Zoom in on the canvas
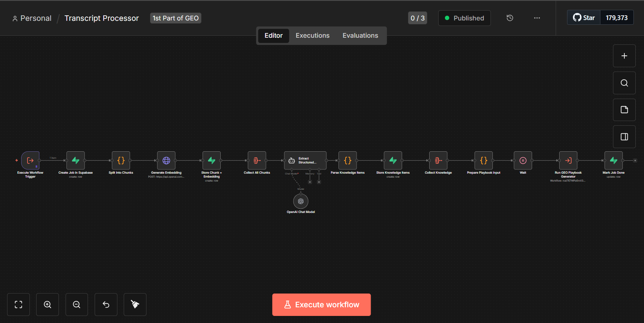 48,305
